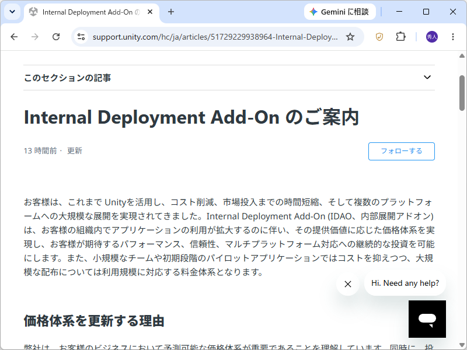Expand このセクションの記事 chevron
The image size is (467, 350).
point(427,78)
